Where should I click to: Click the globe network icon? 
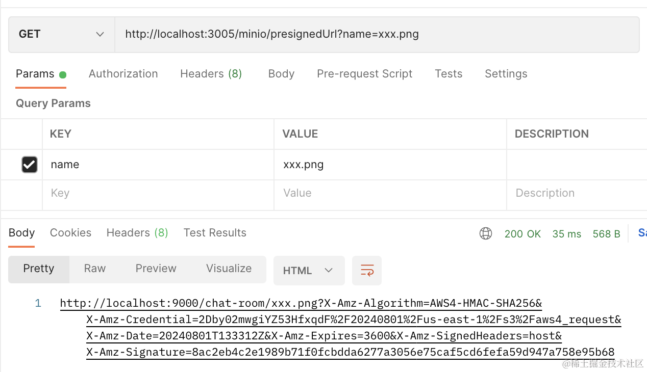(x=485, y=233)
